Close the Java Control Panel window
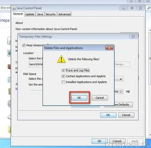This screenshot has height=148, width=151. pyautogui.click(x=140, y=8)
